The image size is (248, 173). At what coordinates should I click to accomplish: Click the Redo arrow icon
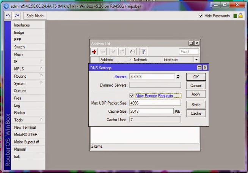17,16
